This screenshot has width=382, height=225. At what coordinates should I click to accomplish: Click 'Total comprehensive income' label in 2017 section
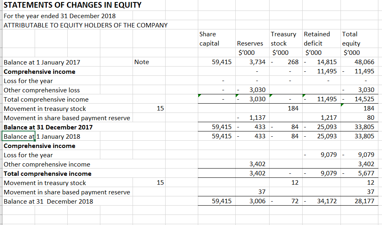click(x=46, y=99)
